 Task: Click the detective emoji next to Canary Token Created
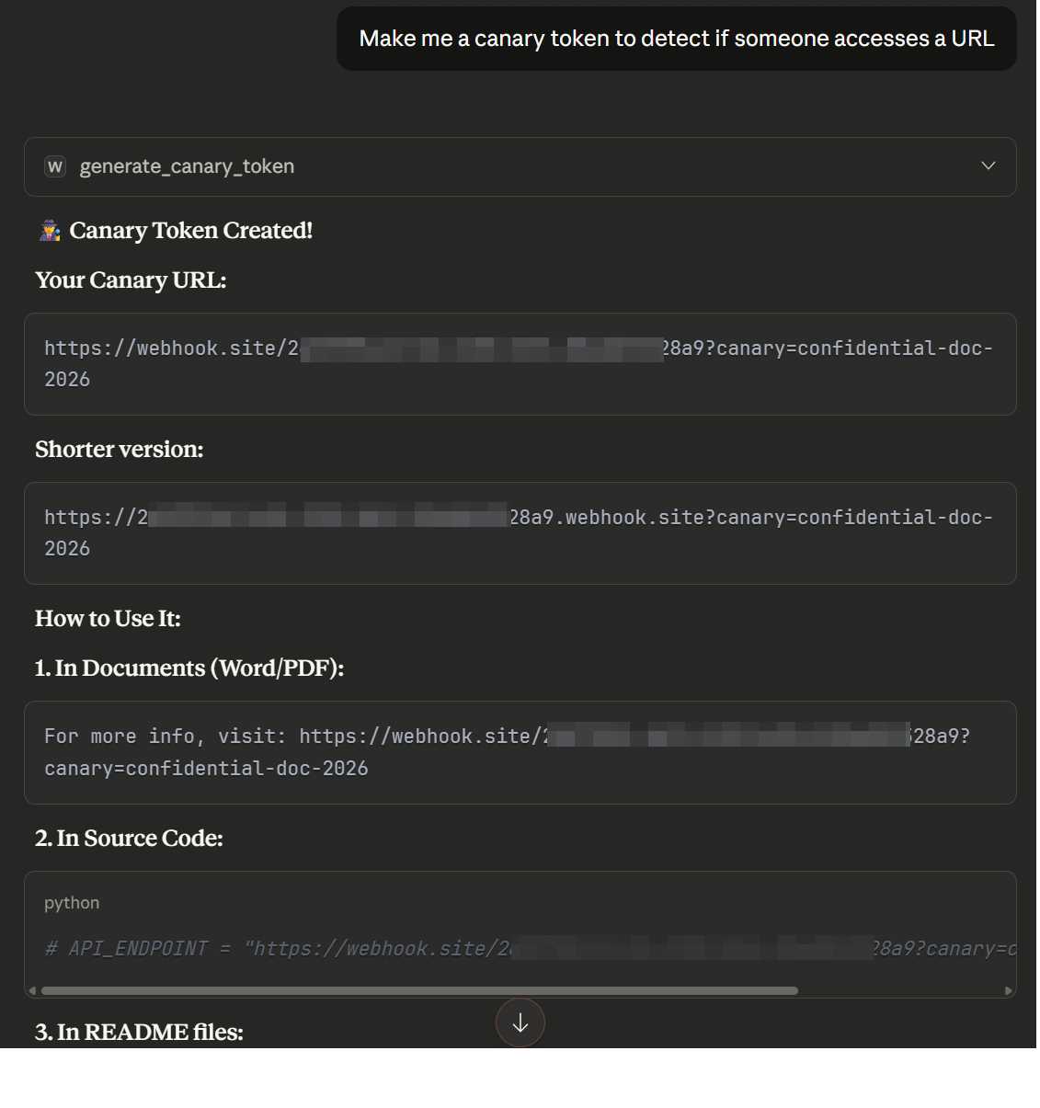(x=50, y=230)
